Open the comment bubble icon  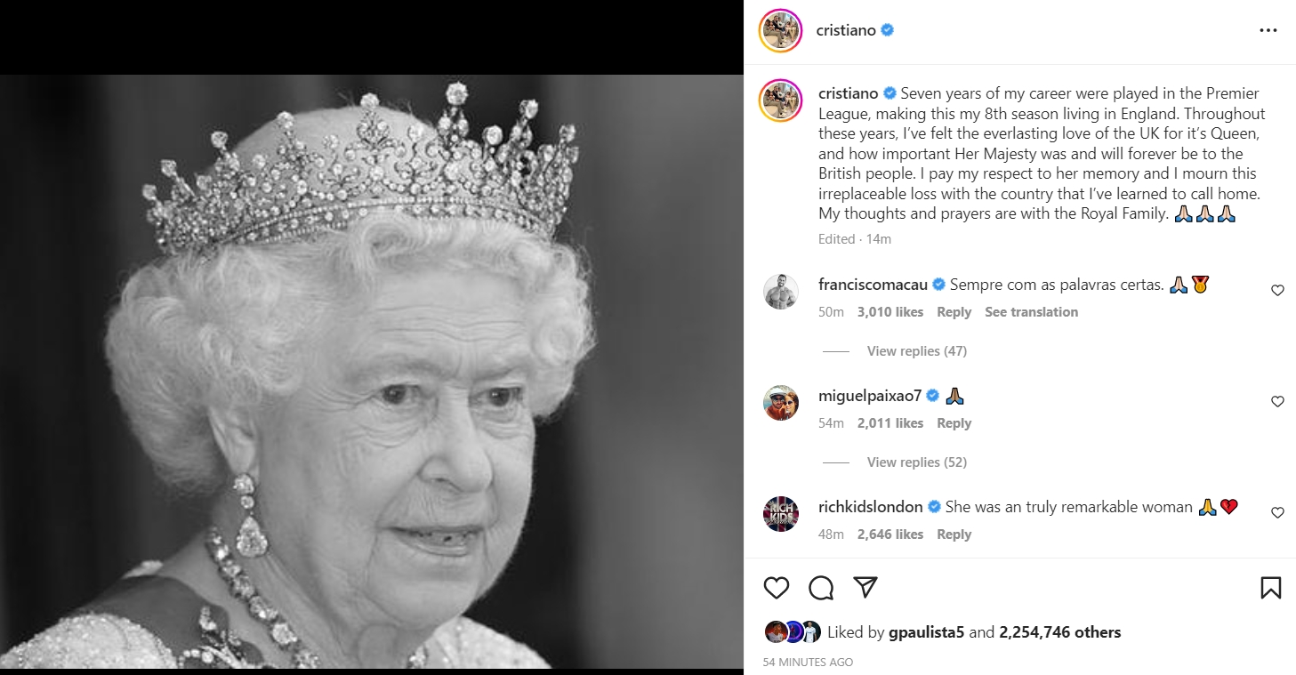[821, 588]
